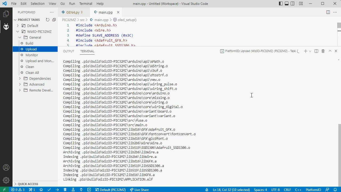The width and height of the screenshot is (341, 192).
Task: Open the Selection menu
Action: click(x=38, y=4)
